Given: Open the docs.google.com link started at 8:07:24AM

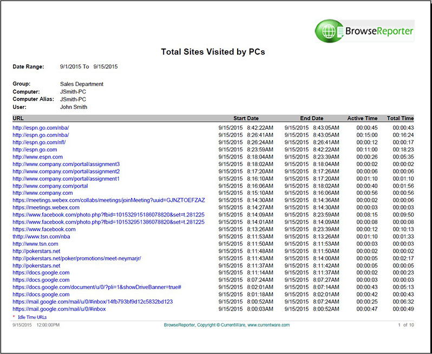Looking at the screenshot, I should (x=41, y=280).
